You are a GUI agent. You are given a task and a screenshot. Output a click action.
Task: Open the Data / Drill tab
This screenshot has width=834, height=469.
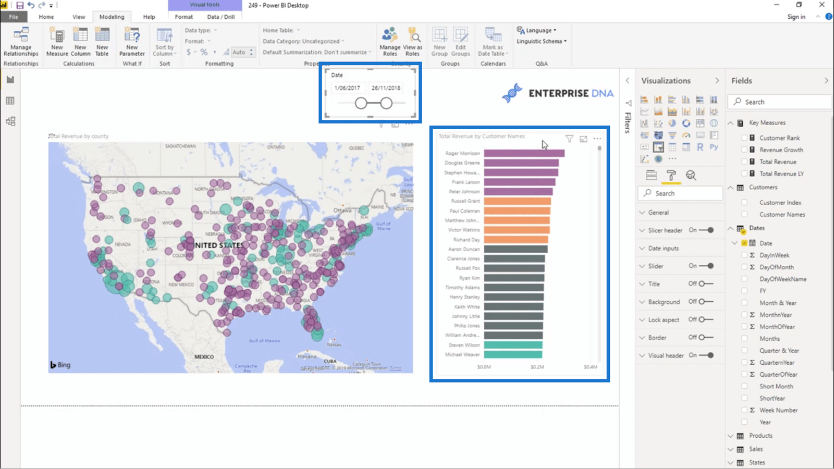(x=221, y=17)
